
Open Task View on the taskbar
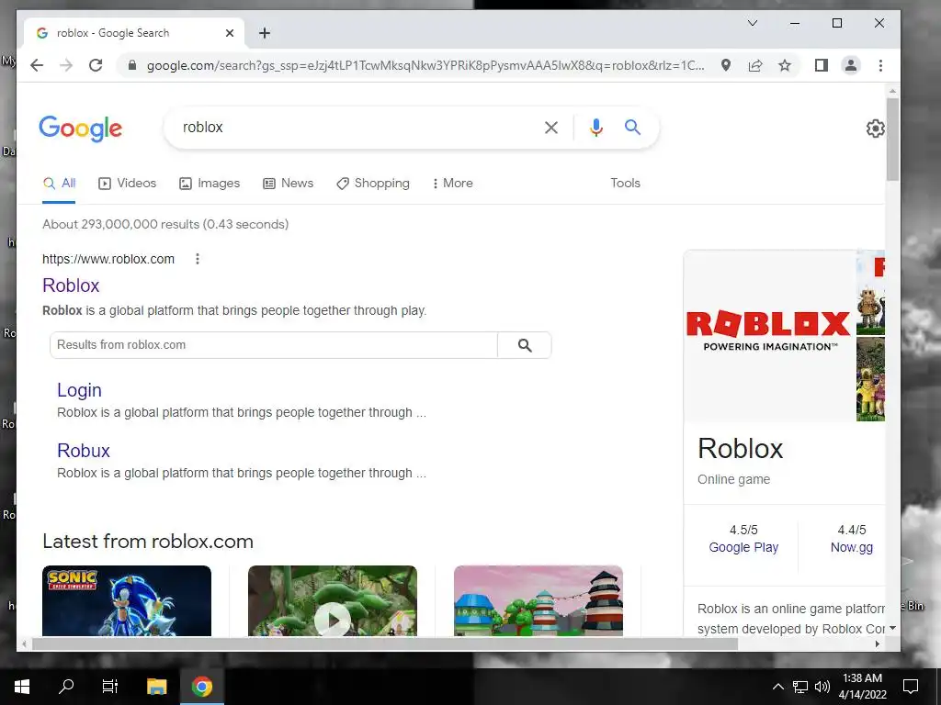tap(110, 687)
